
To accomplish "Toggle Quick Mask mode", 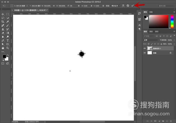I will coord(3,64).
